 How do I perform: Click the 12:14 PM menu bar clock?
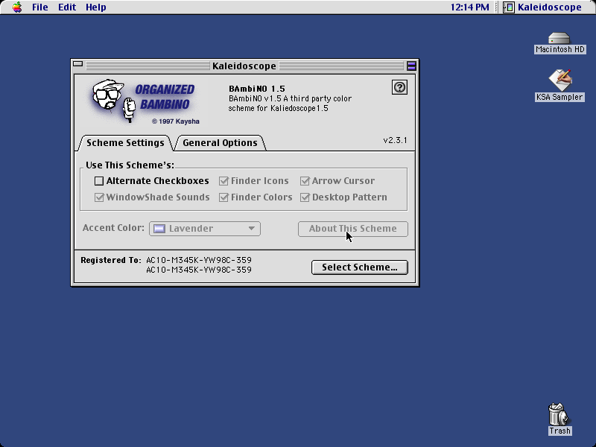point(470,7)
